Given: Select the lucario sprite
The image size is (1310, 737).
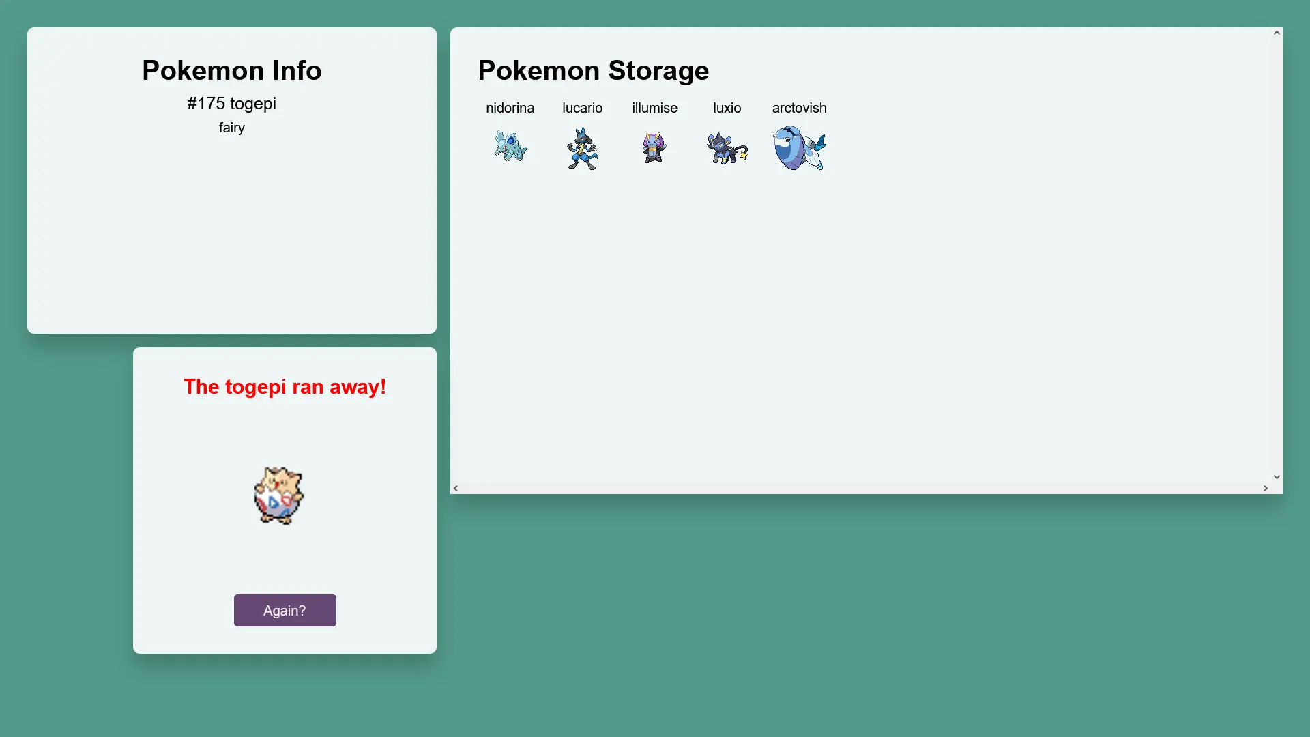Looking at the screenshot, I should click(583, 148).
